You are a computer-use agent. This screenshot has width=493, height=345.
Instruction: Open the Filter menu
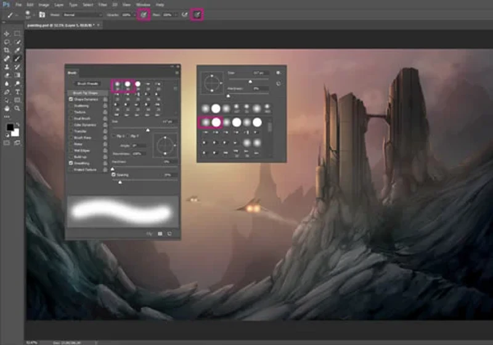(102, 5)
